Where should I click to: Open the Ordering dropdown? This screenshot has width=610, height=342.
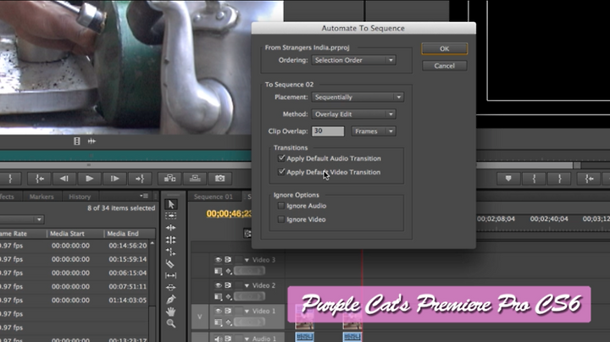click(353, 60)
